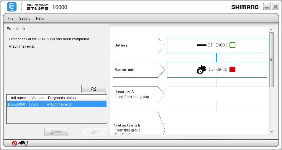This screenshot has height=150, width=282.
Task: Click the red fault square next to DU-E6050
Action: point(232,69)
